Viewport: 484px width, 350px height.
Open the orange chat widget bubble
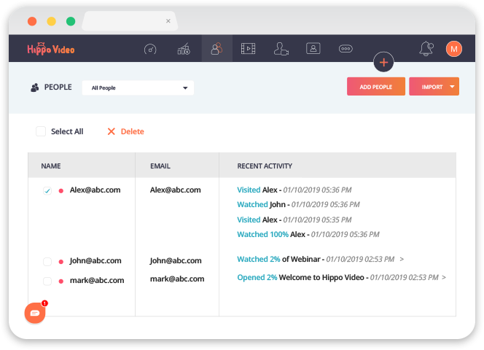coord(34,313)
